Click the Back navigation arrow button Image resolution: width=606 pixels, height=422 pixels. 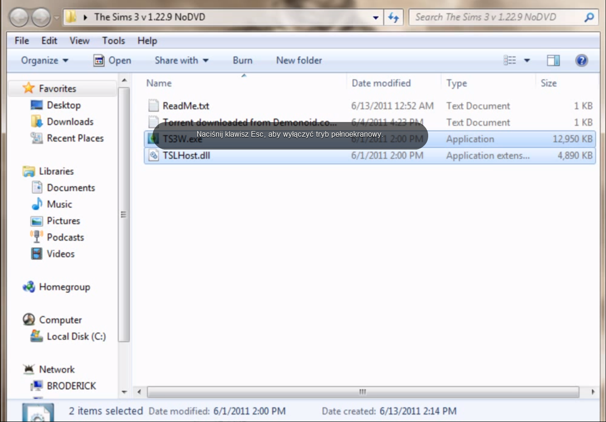click(19, 18)
